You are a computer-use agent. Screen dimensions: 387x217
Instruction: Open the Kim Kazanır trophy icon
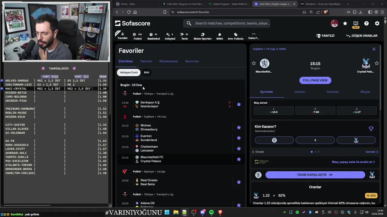pyautogui.click(x=371, y=129)
